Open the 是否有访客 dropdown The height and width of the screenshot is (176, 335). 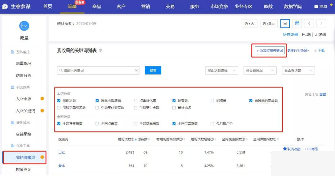[x=298, y=71]
